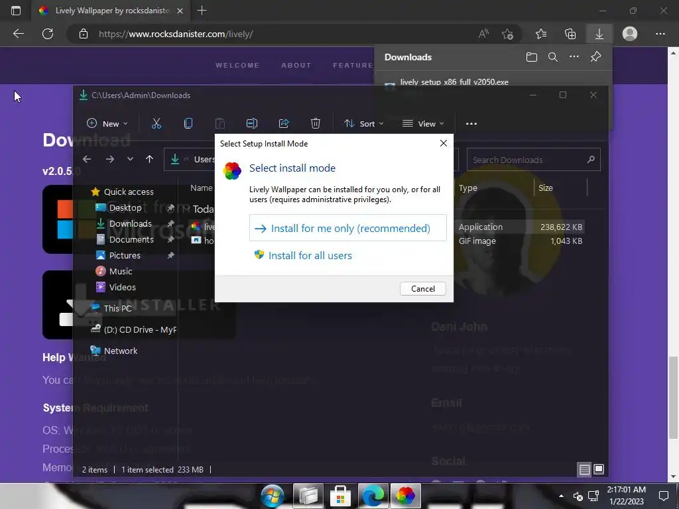Click the Start button on taskbar
The image size is (679, 509).
(x=273, y=496)
